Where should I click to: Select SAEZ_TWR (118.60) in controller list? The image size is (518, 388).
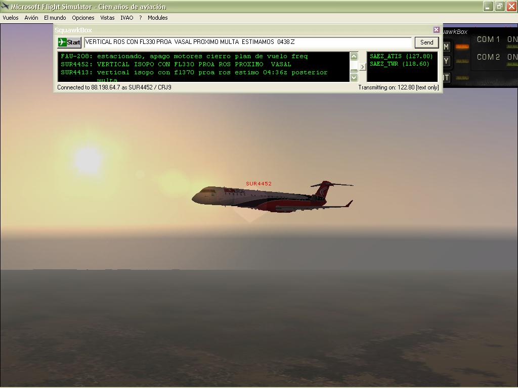coord(400,64)
